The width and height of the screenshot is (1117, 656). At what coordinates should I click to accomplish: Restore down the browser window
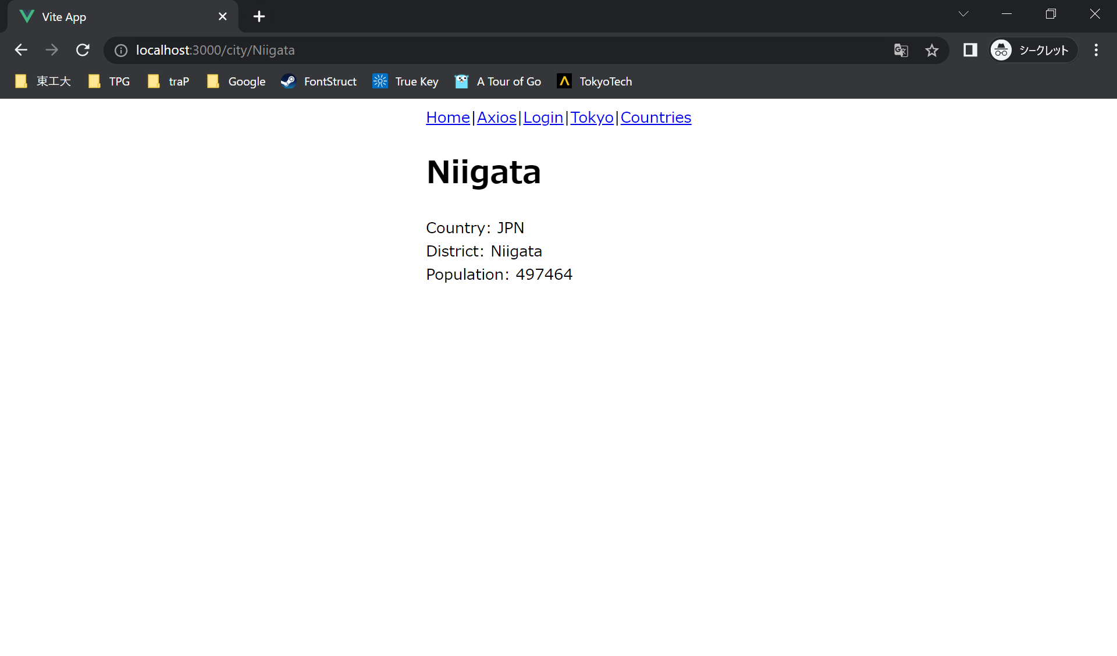click(x=1051, y=14)
